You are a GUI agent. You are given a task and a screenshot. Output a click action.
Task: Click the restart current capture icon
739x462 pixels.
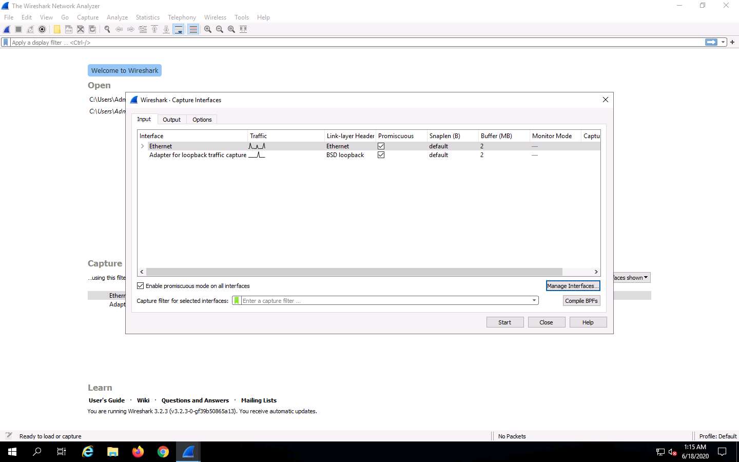(30, 29)
